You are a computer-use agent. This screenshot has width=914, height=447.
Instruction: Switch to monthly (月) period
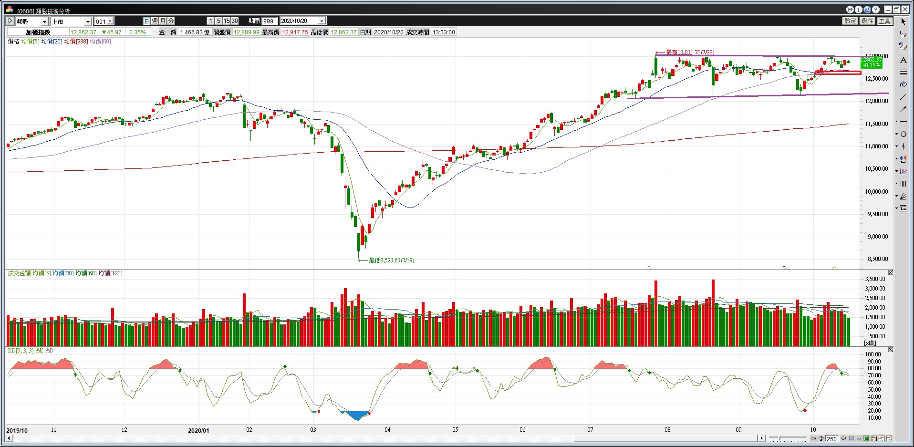[163, 21]
